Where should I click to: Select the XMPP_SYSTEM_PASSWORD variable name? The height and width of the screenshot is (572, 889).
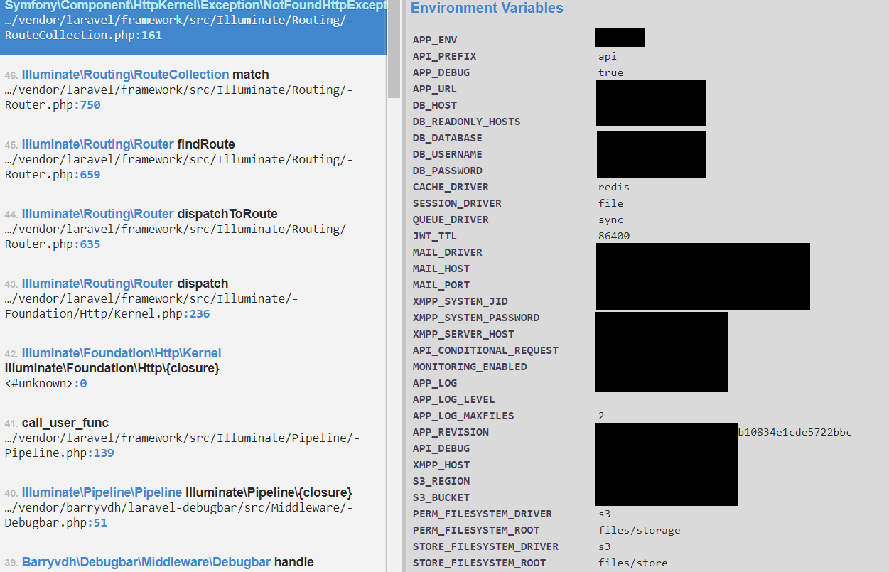pyautogui.click(x=476, y=318)
